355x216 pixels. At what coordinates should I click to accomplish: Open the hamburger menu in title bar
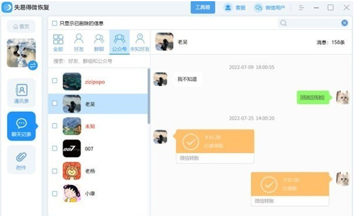(301, 8)
